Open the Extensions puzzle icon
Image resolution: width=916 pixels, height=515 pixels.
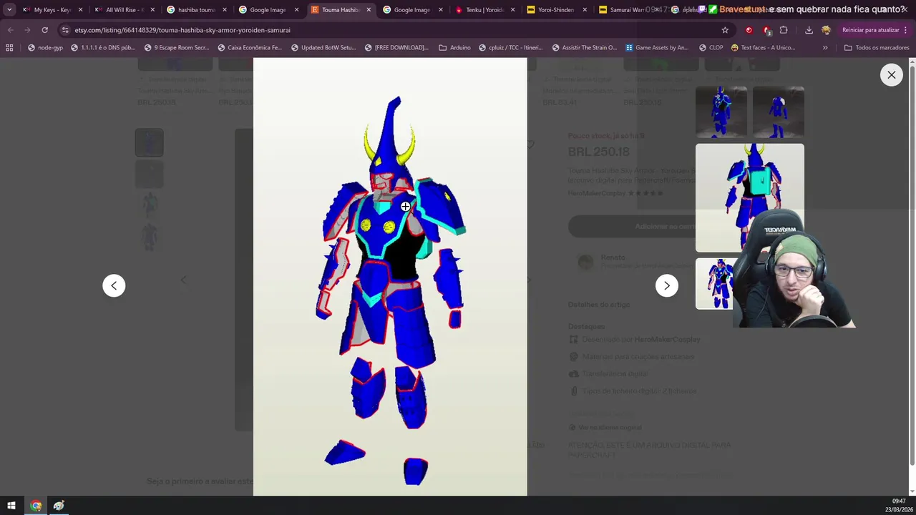(784, 30)
